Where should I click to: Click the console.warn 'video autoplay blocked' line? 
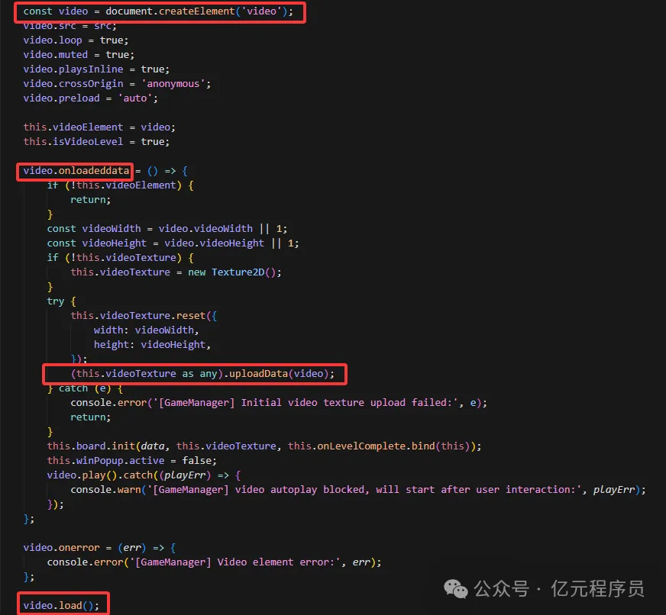coord(357,489)
